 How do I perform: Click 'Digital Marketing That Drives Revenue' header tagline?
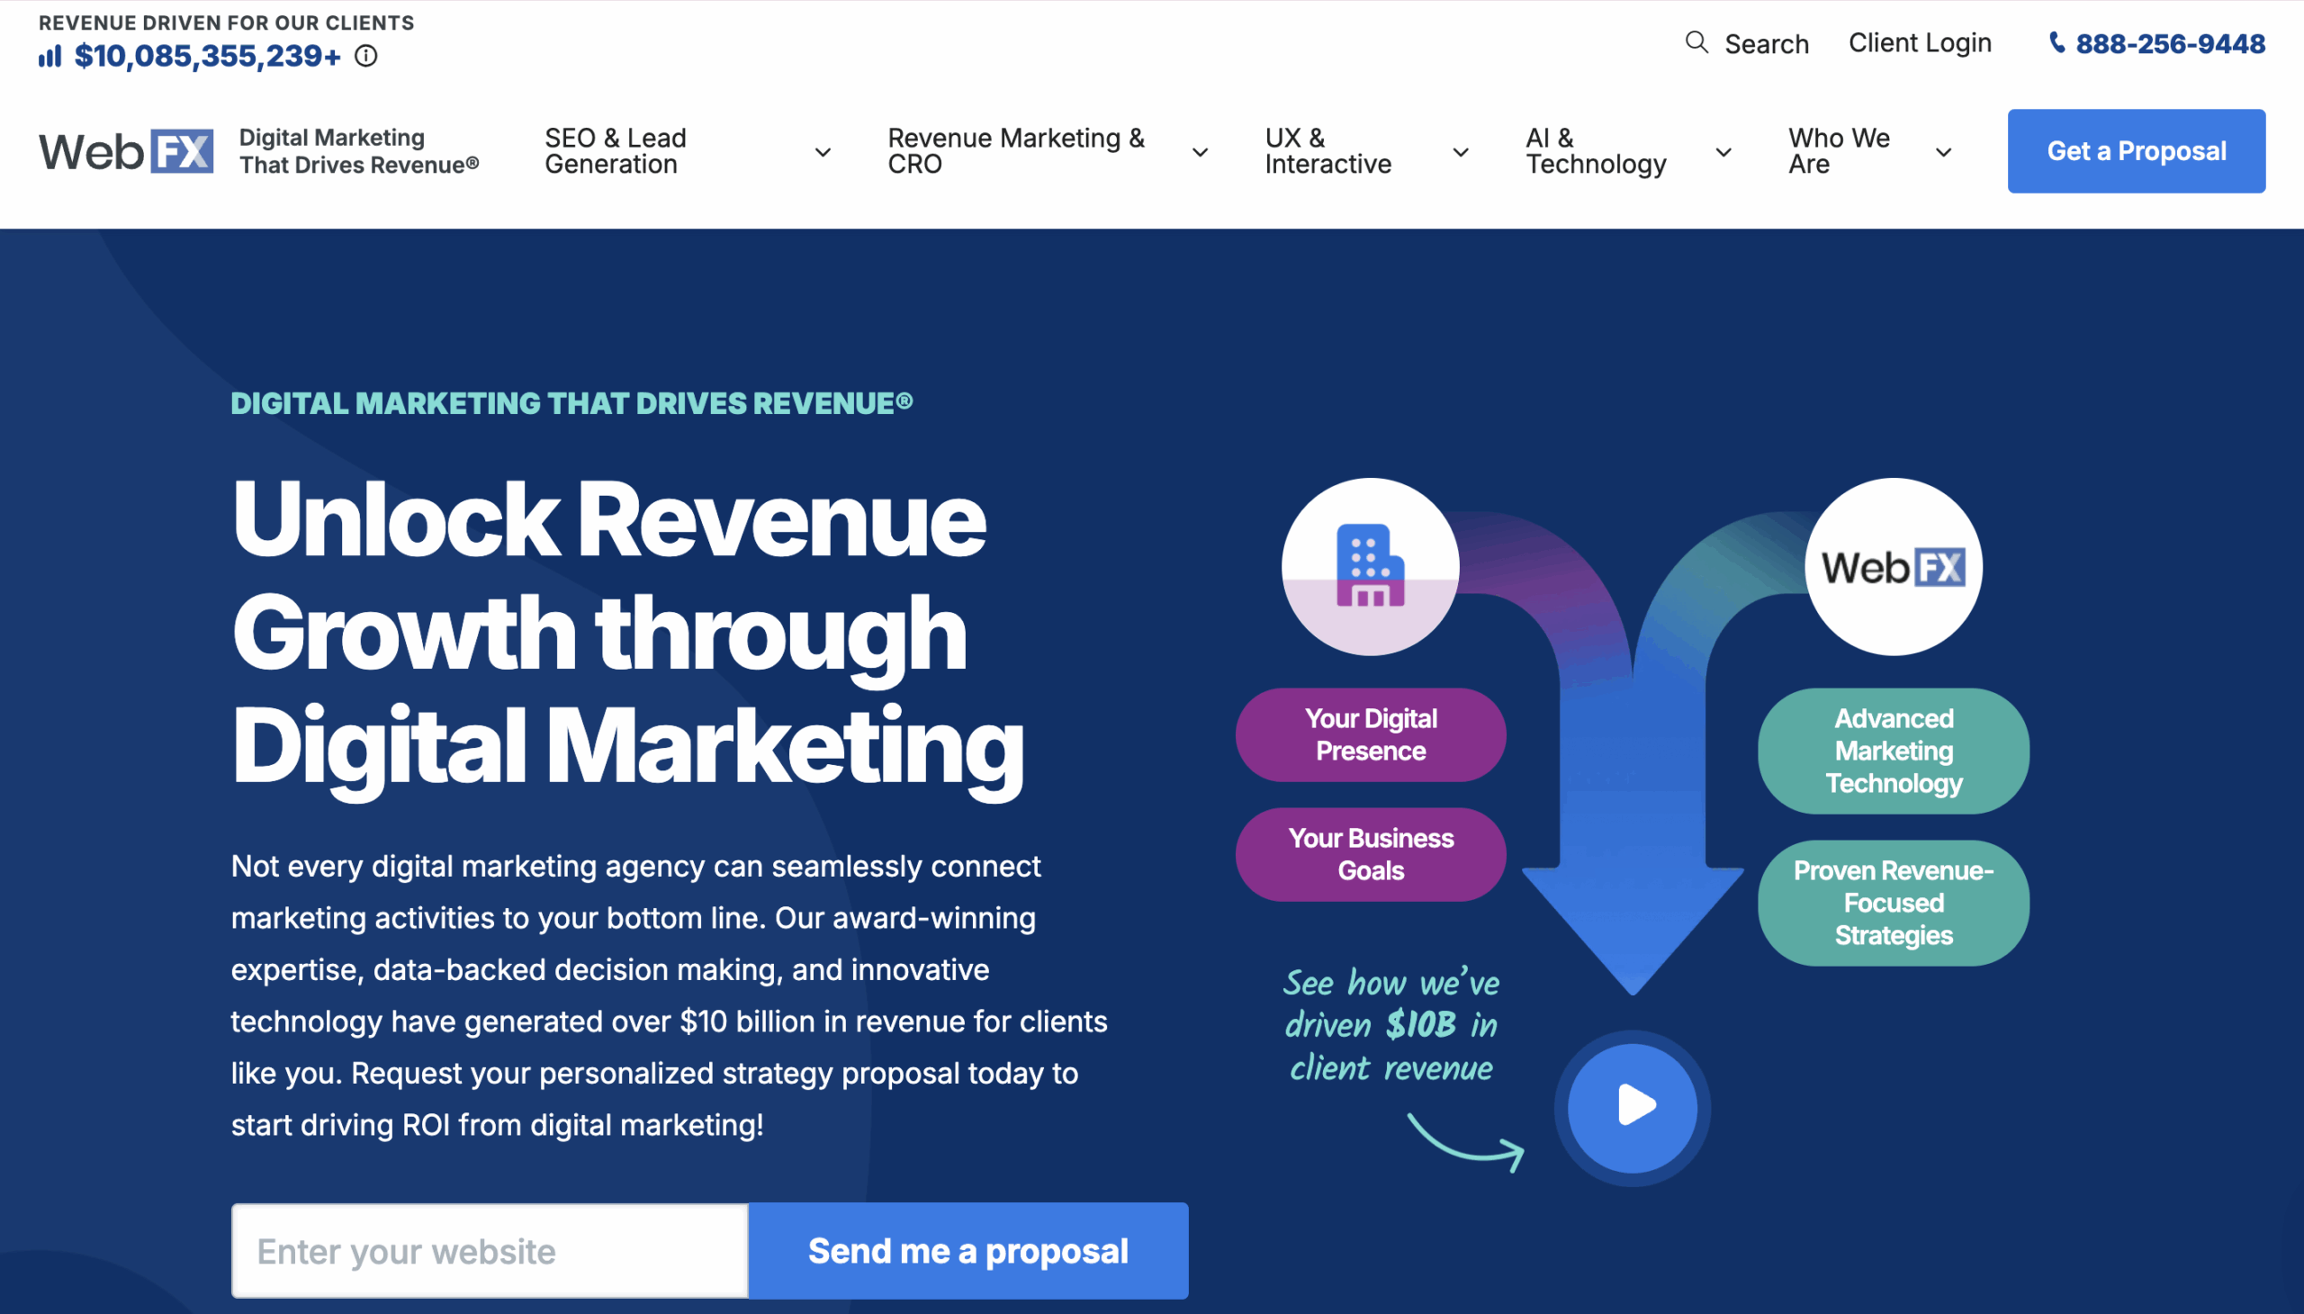coord(358,150)
